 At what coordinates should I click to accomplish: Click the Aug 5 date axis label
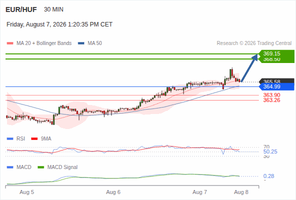point(27,192)
